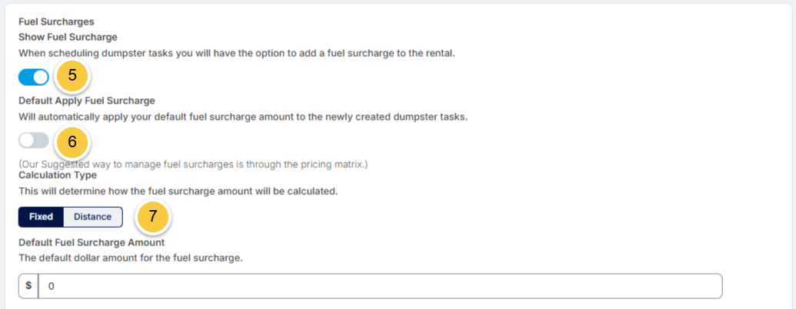Focus the Default Fuel Surcharge Amount field
This screenshot has height=309, width=796.
coord(380,286)
